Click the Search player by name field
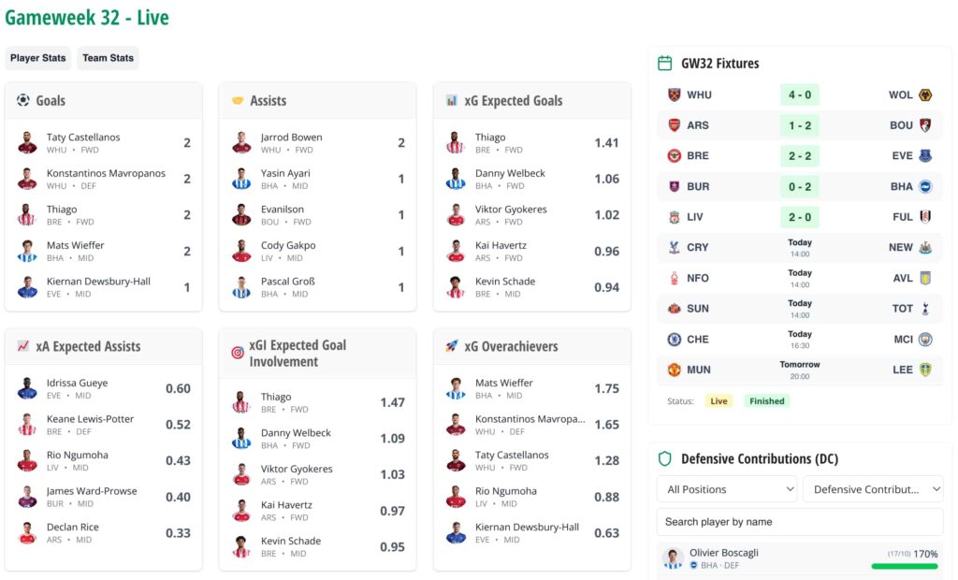 800,522
